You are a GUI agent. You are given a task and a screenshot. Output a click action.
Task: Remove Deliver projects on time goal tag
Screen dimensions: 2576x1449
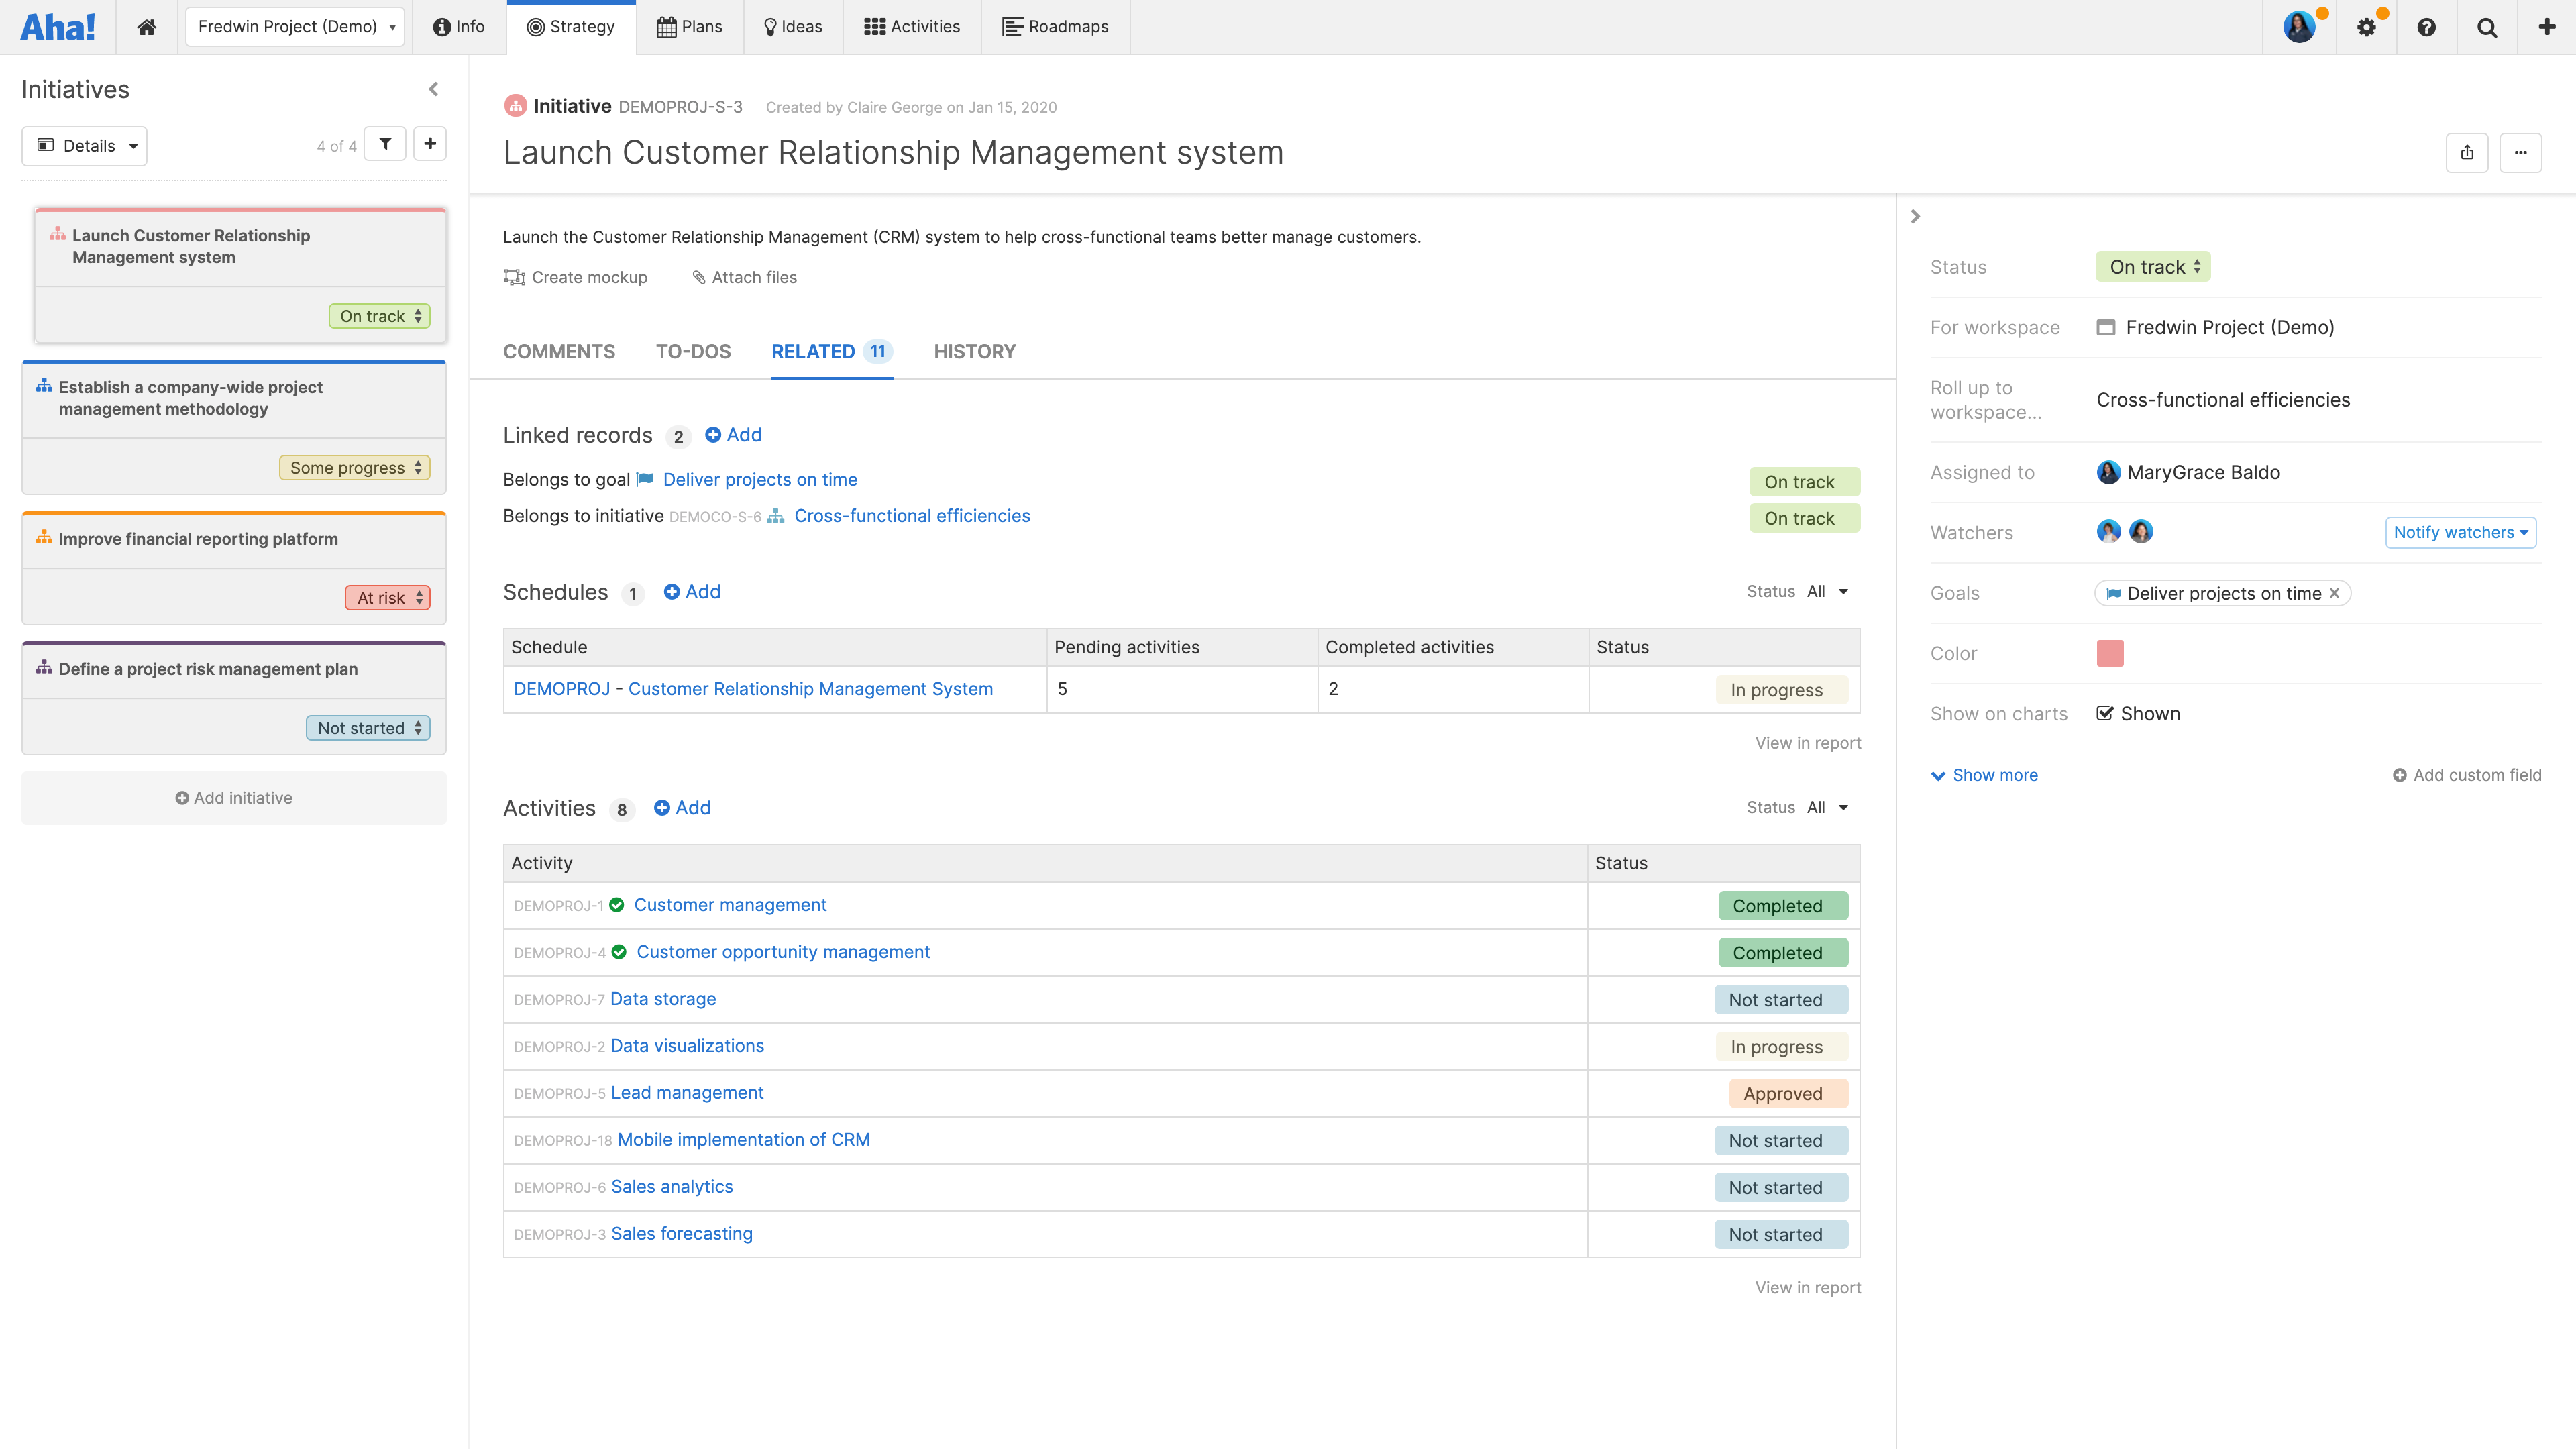pyautogui.click(x=2335, y=593)
